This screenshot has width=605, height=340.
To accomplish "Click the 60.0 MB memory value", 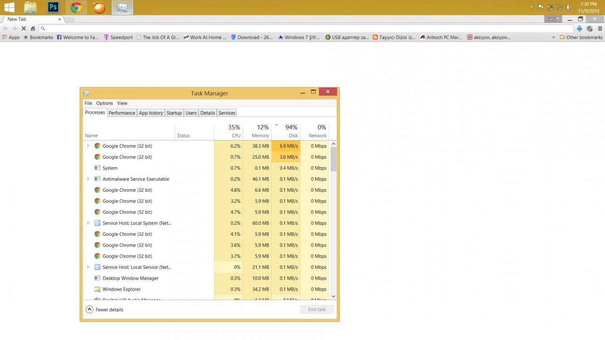I will point(260,223).
